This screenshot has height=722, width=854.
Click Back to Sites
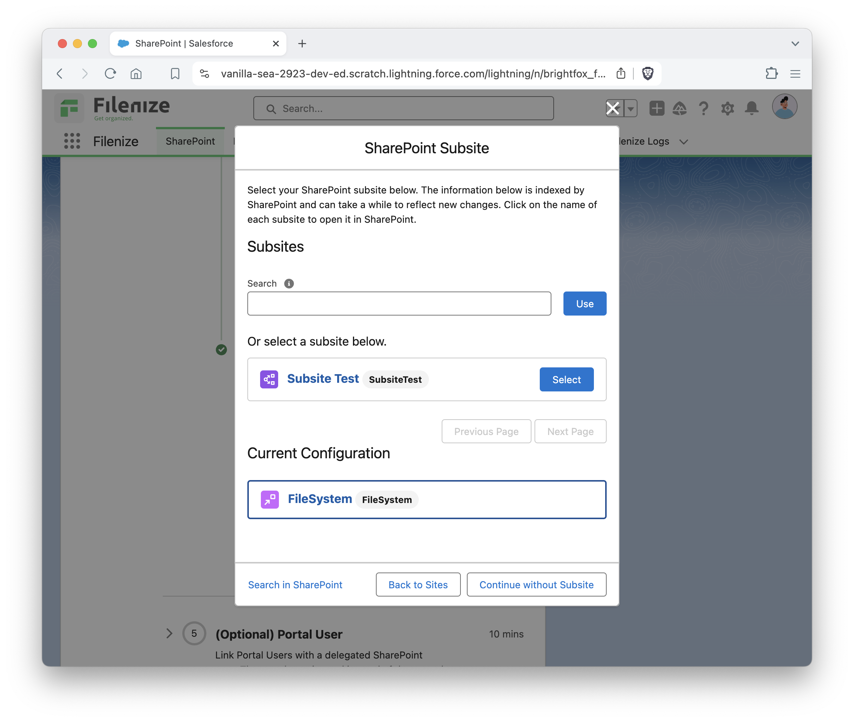(418, 585)
